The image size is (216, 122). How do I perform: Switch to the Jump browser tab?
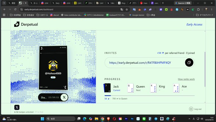[x=155, y=3]
